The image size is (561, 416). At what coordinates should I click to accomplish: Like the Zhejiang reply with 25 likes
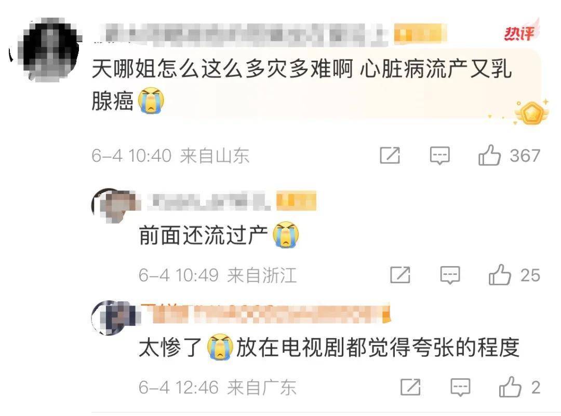500,275
